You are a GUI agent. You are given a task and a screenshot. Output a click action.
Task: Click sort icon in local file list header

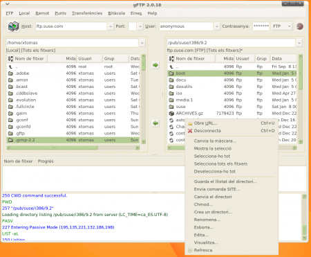[10, 59]
